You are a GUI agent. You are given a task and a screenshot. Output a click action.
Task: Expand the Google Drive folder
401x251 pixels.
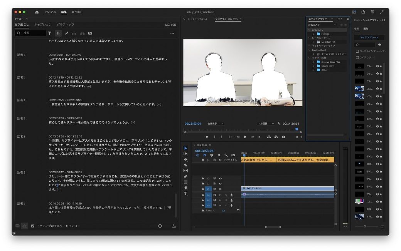coord(314,66)
